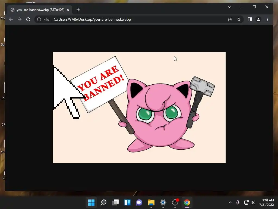This screenshot has height=209, width=278.
Task: Open the tab search chevron
Action: pos(229,7)
